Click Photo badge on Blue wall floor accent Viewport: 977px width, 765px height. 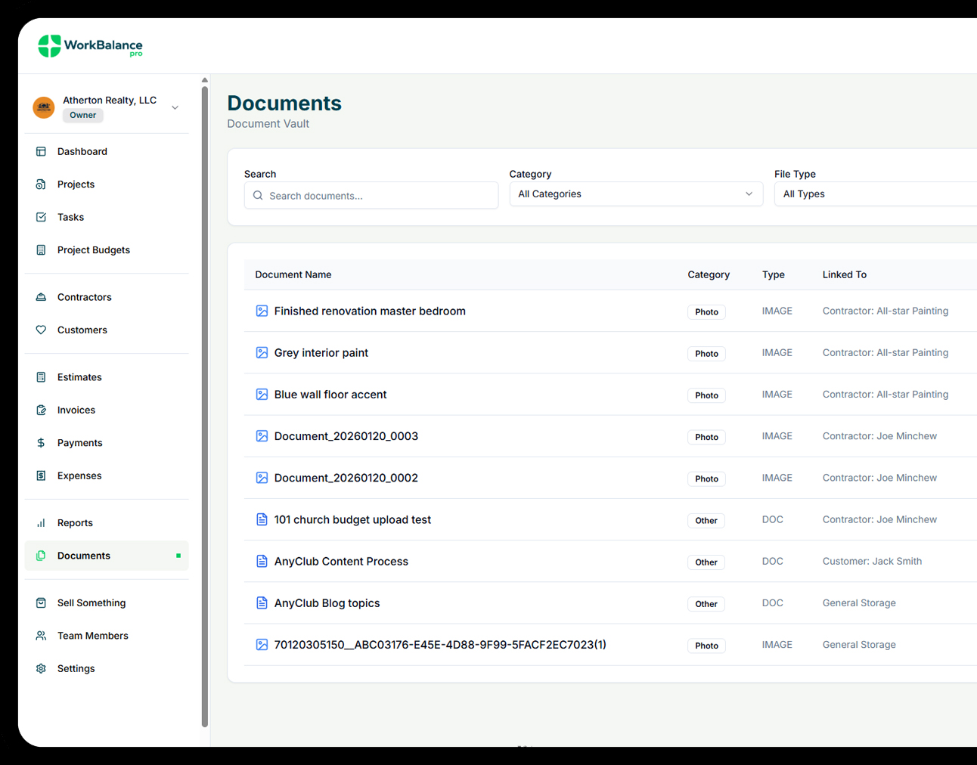[x=706, y=395]
